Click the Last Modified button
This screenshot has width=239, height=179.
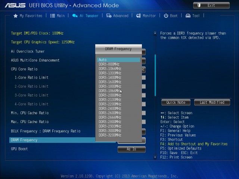point(212,102)
